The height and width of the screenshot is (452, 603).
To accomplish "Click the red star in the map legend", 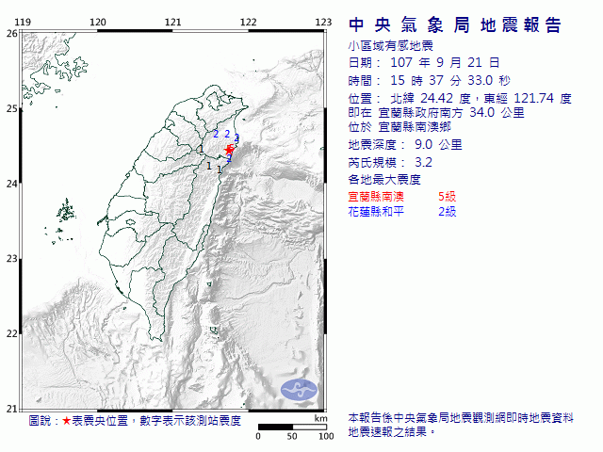I will coord(67,421).
